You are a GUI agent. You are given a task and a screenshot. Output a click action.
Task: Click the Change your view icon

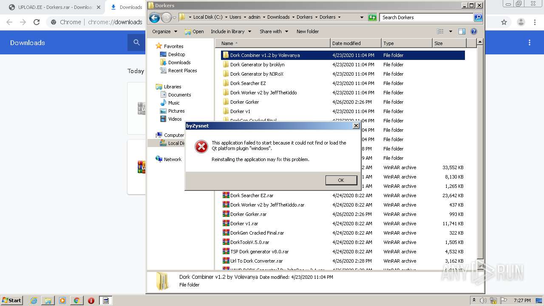440,31
